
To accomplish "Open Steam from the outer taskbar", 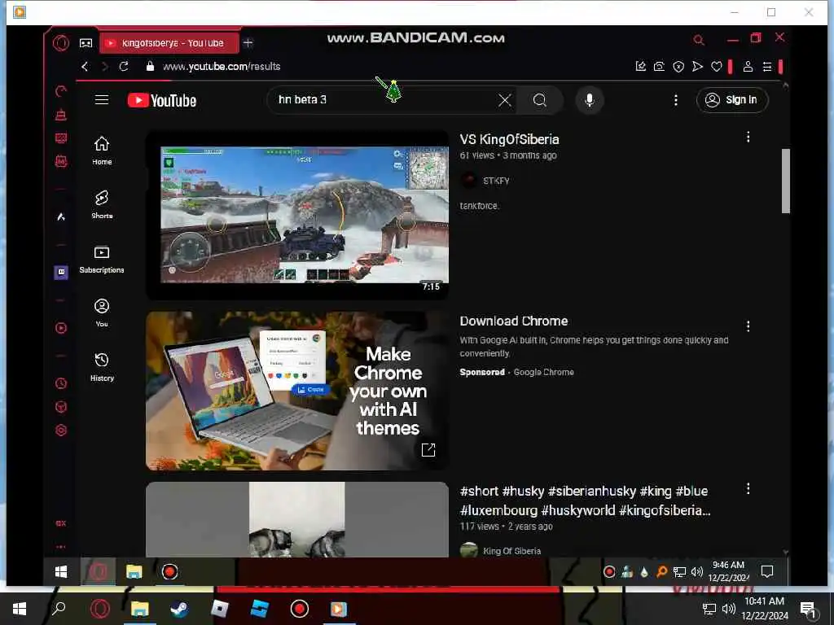I will click(x=179, y=609).
